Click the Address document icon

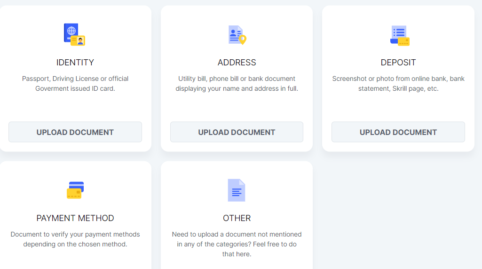click(236, 35)
